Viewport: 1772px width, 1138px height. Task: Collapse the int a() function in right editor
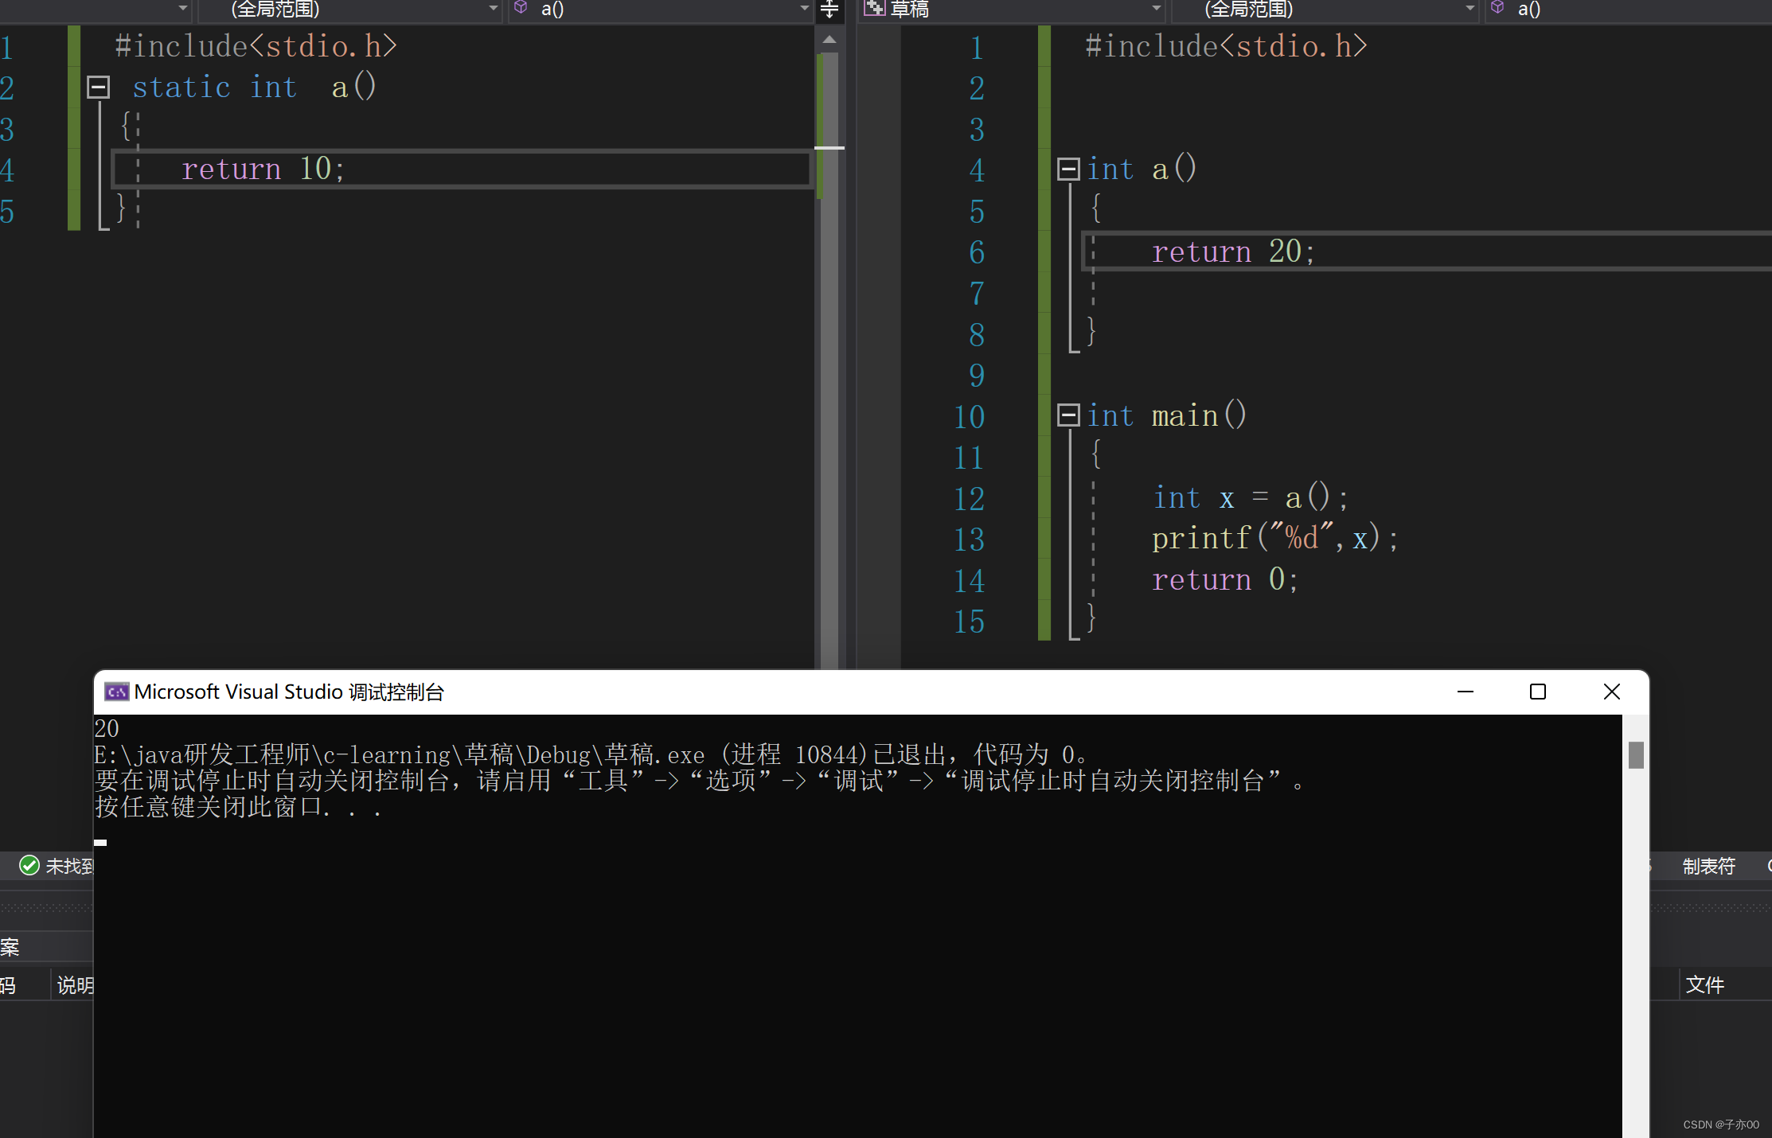(1067, 169)
